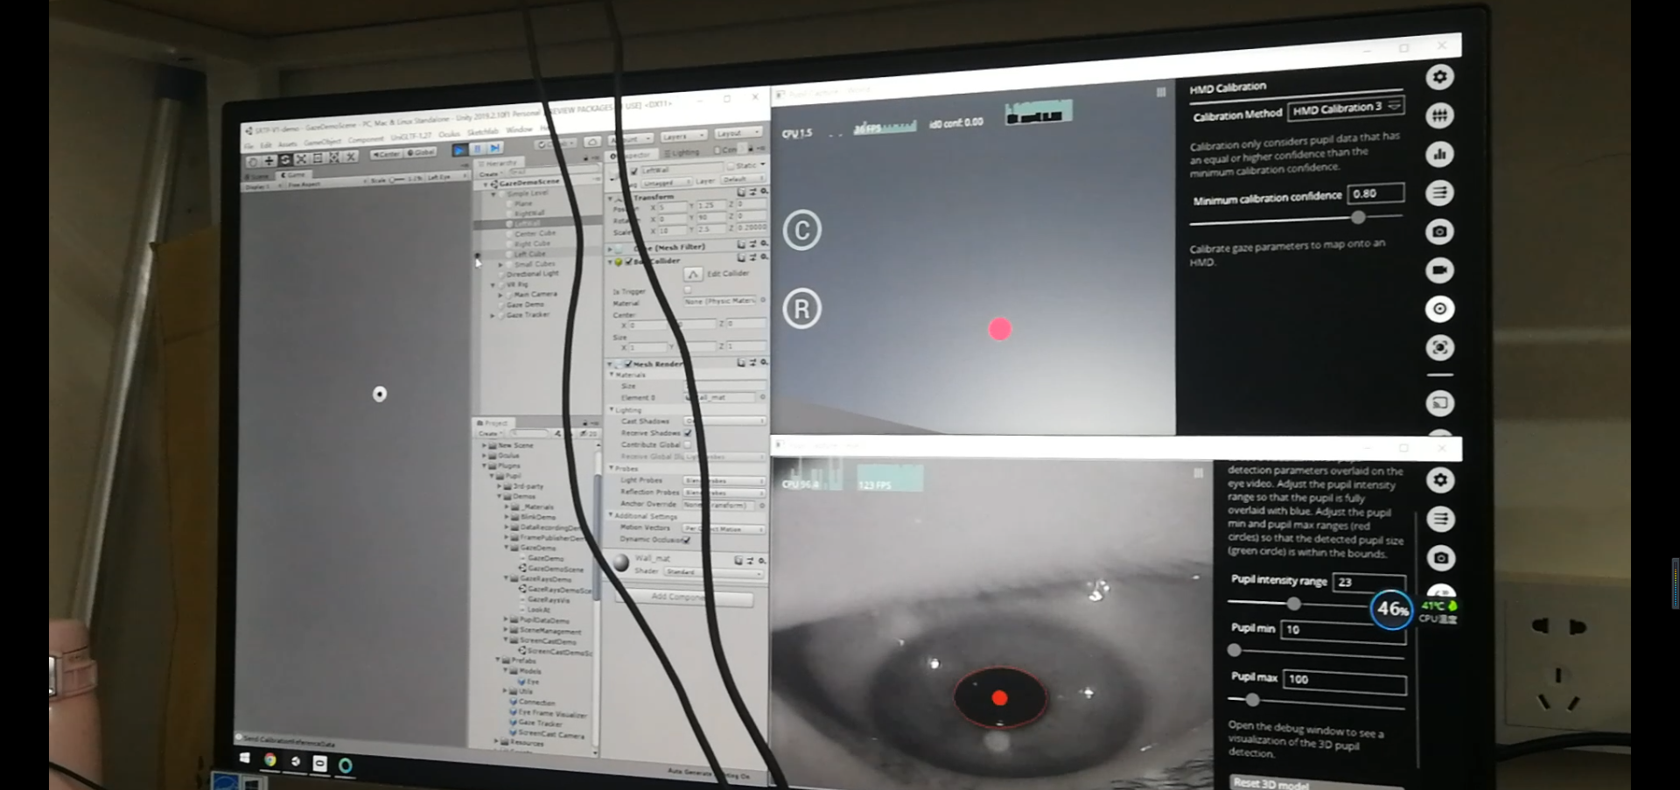Toggle Dynamic Occlusion checkbox
The height and width of the screenshot is (790, 1680).
[688, 539]
